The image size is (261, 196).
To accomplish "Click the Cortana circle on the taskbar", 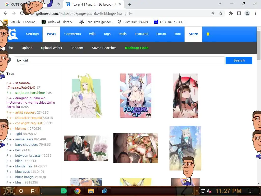I will click(x=21, y=191).
